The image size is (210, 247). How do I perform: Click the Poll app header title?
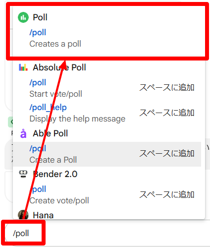pos(40,17)
